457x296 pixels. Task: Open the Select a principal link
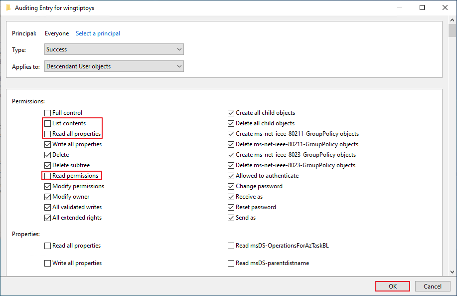(x=98, y=33)
